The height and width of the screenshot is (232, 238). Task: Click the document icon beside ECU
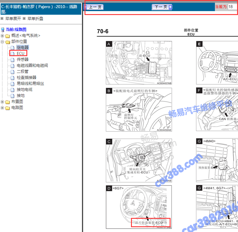13,54
